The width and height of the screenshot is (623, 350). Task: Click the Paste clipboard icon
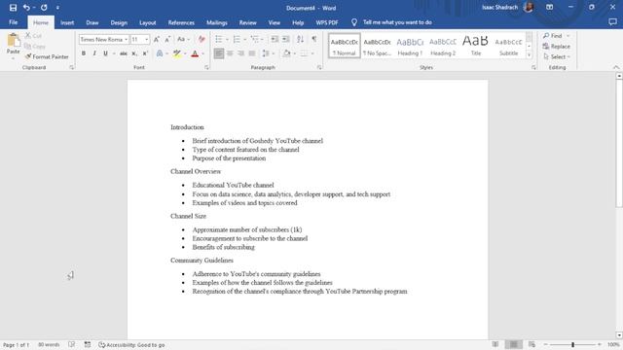point(13,40)
